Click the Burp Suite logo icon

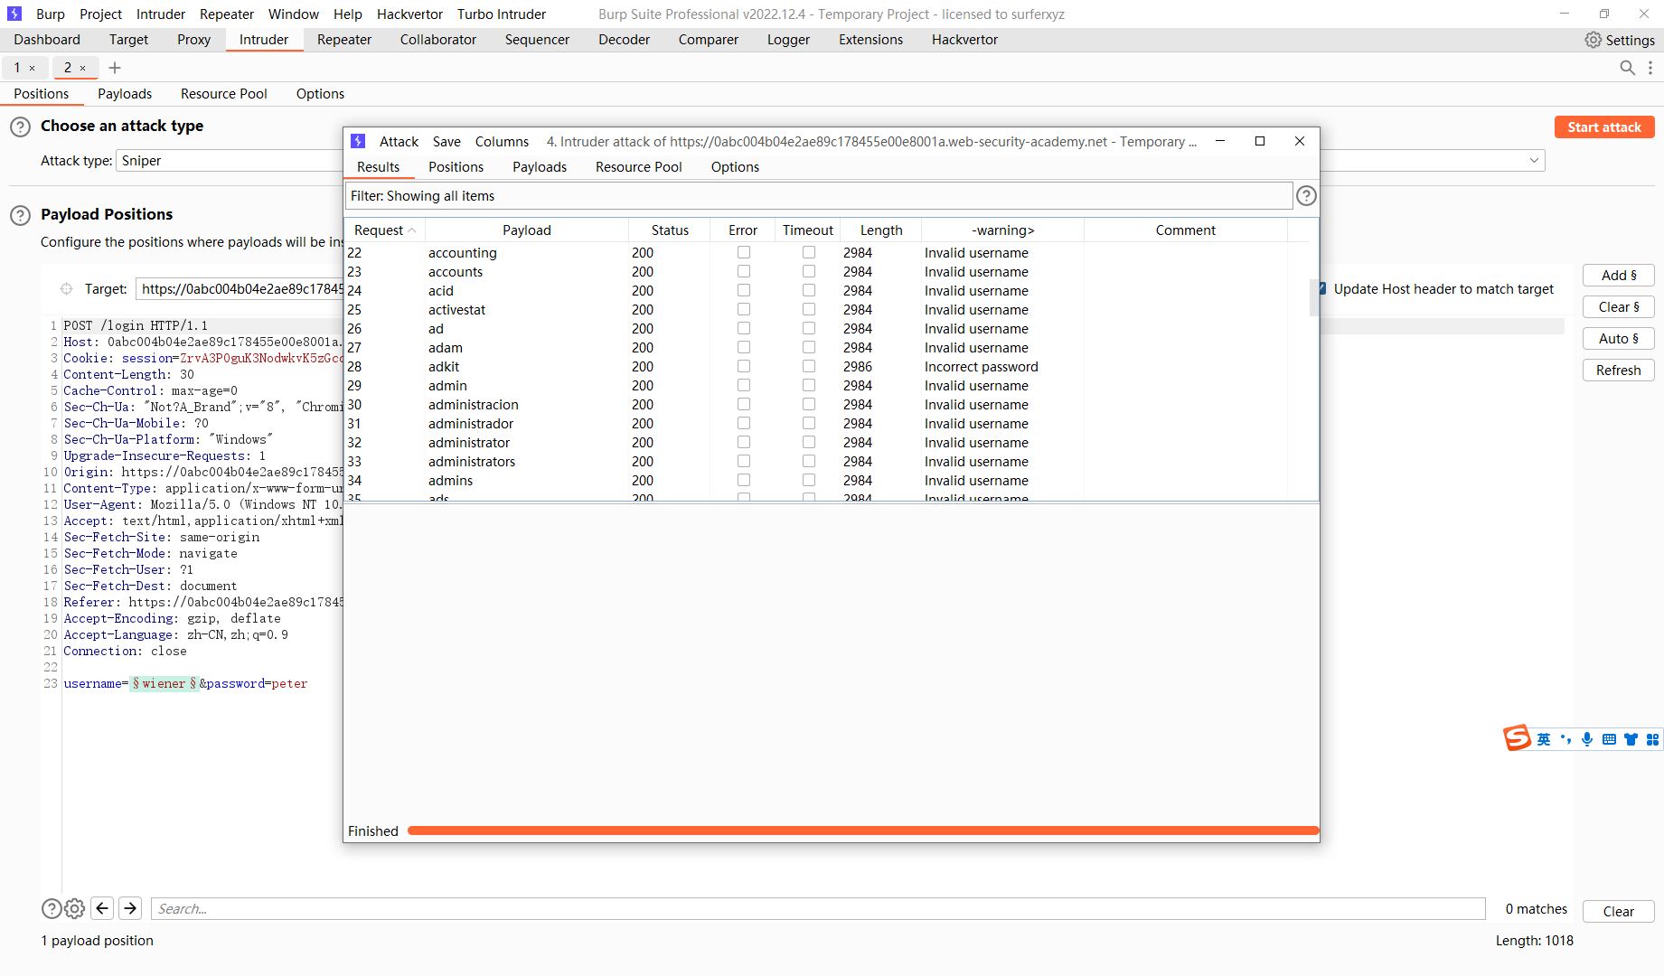pos(14,14)
